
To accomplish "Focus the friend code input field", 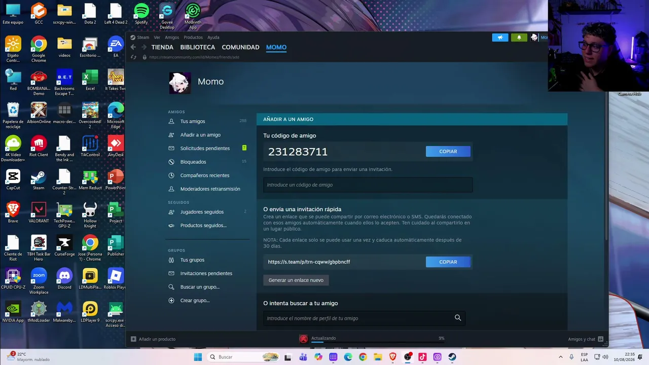I will 368,185.
